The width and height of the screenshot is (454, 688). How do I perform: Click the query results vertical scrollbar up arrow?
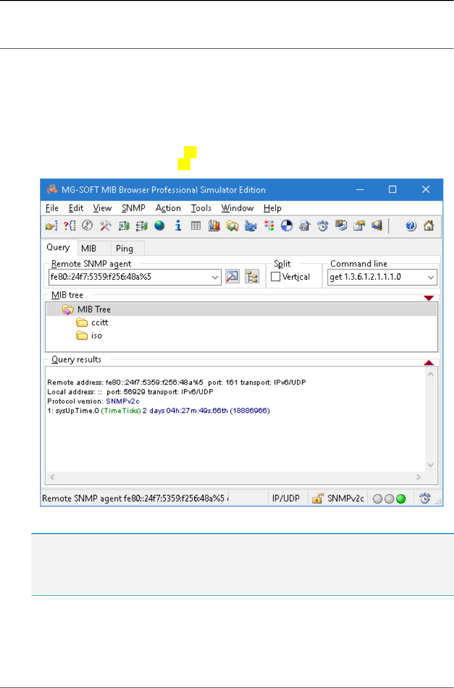click(430, 374)
